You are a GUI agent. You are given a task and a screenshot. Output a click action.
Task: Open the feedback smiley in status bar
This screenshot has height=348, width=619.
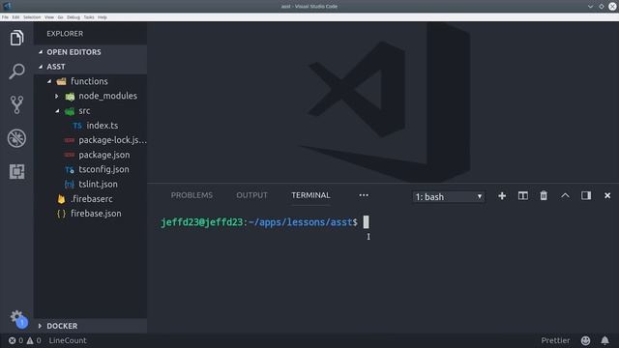click(585, 340)
